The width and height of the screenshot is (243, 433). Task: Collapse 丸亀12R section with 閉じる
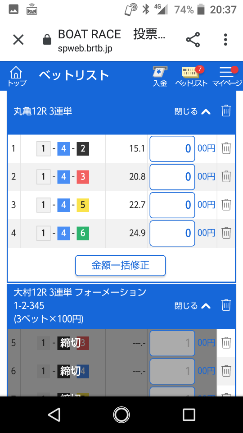(x=193, y=111)
